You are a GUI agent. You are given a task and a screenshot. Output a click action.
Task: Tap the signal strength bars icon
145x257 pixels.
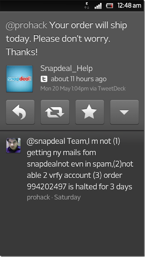click(98, 6)
